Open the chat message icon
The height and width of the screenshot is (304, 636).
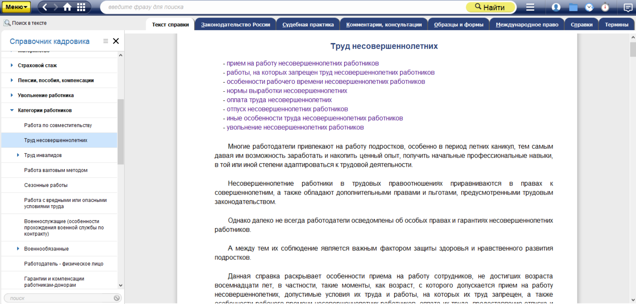point(628,7)
